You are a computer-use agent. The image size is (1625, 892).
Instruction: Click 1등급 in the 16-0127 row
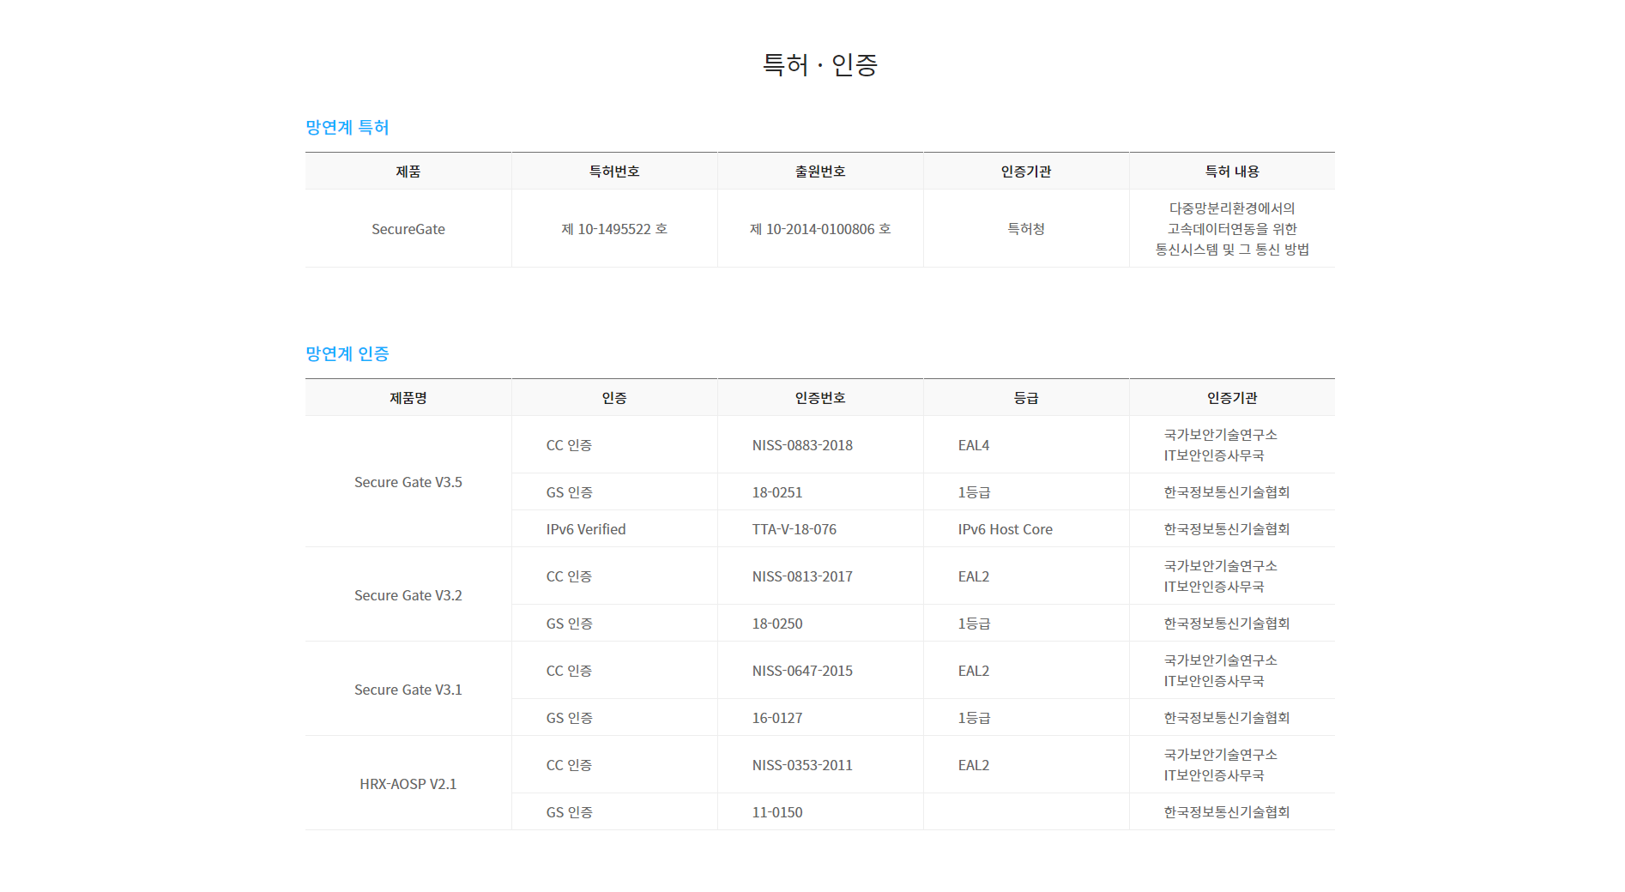click(974, 718)
